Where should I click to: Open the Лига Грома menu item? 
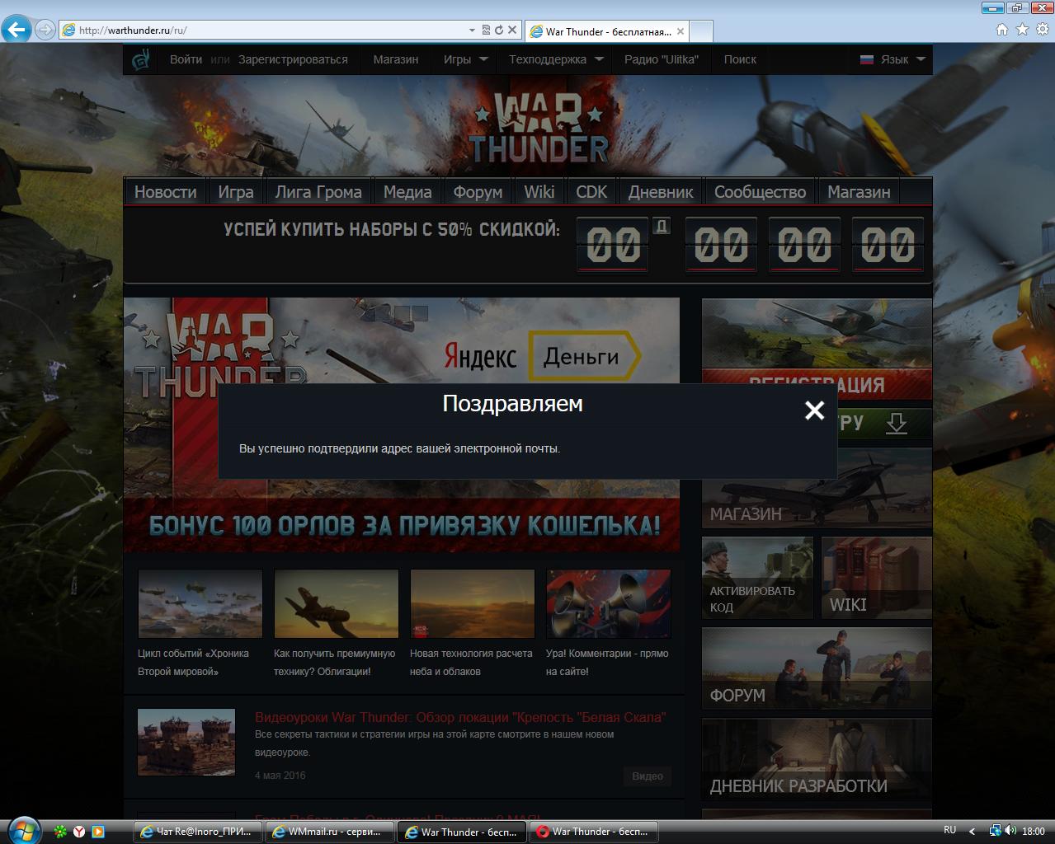[318, 192]
